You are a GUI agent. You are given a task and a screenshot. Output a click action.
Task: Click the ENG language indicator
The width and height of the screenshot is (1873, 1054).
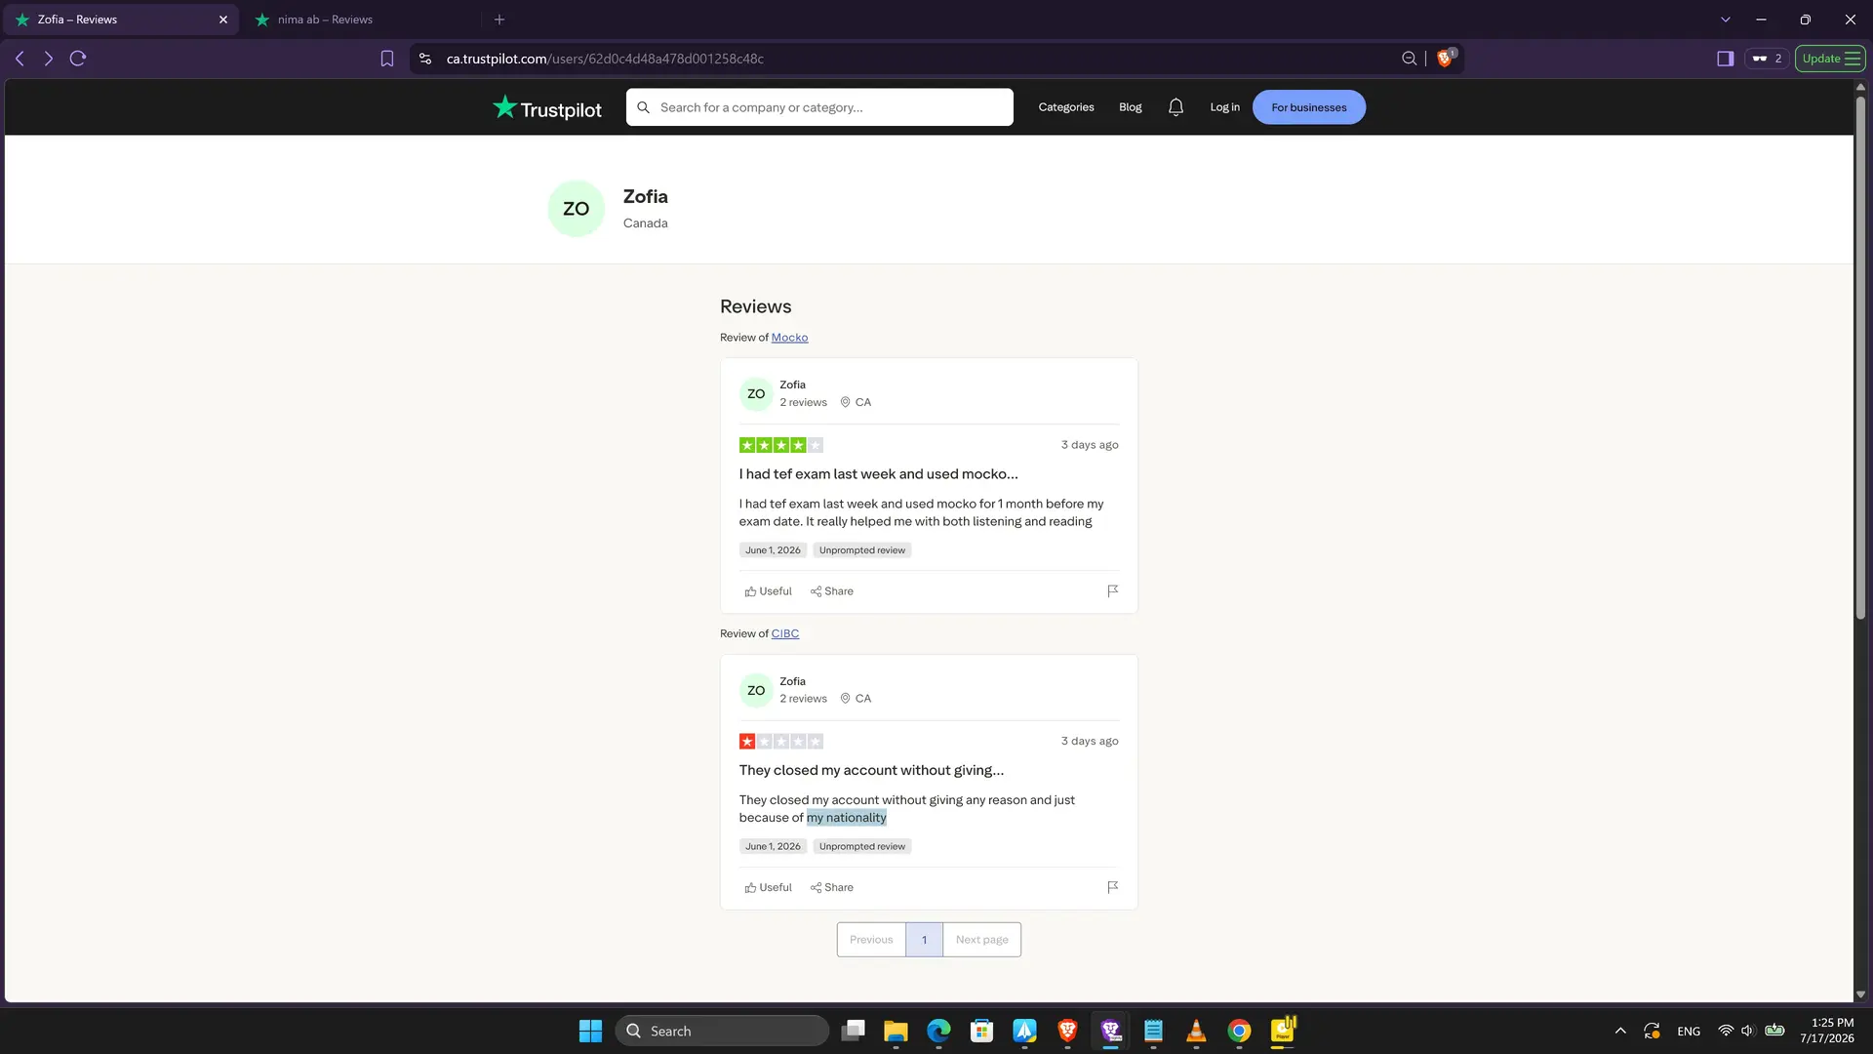click(1689, 1031)
